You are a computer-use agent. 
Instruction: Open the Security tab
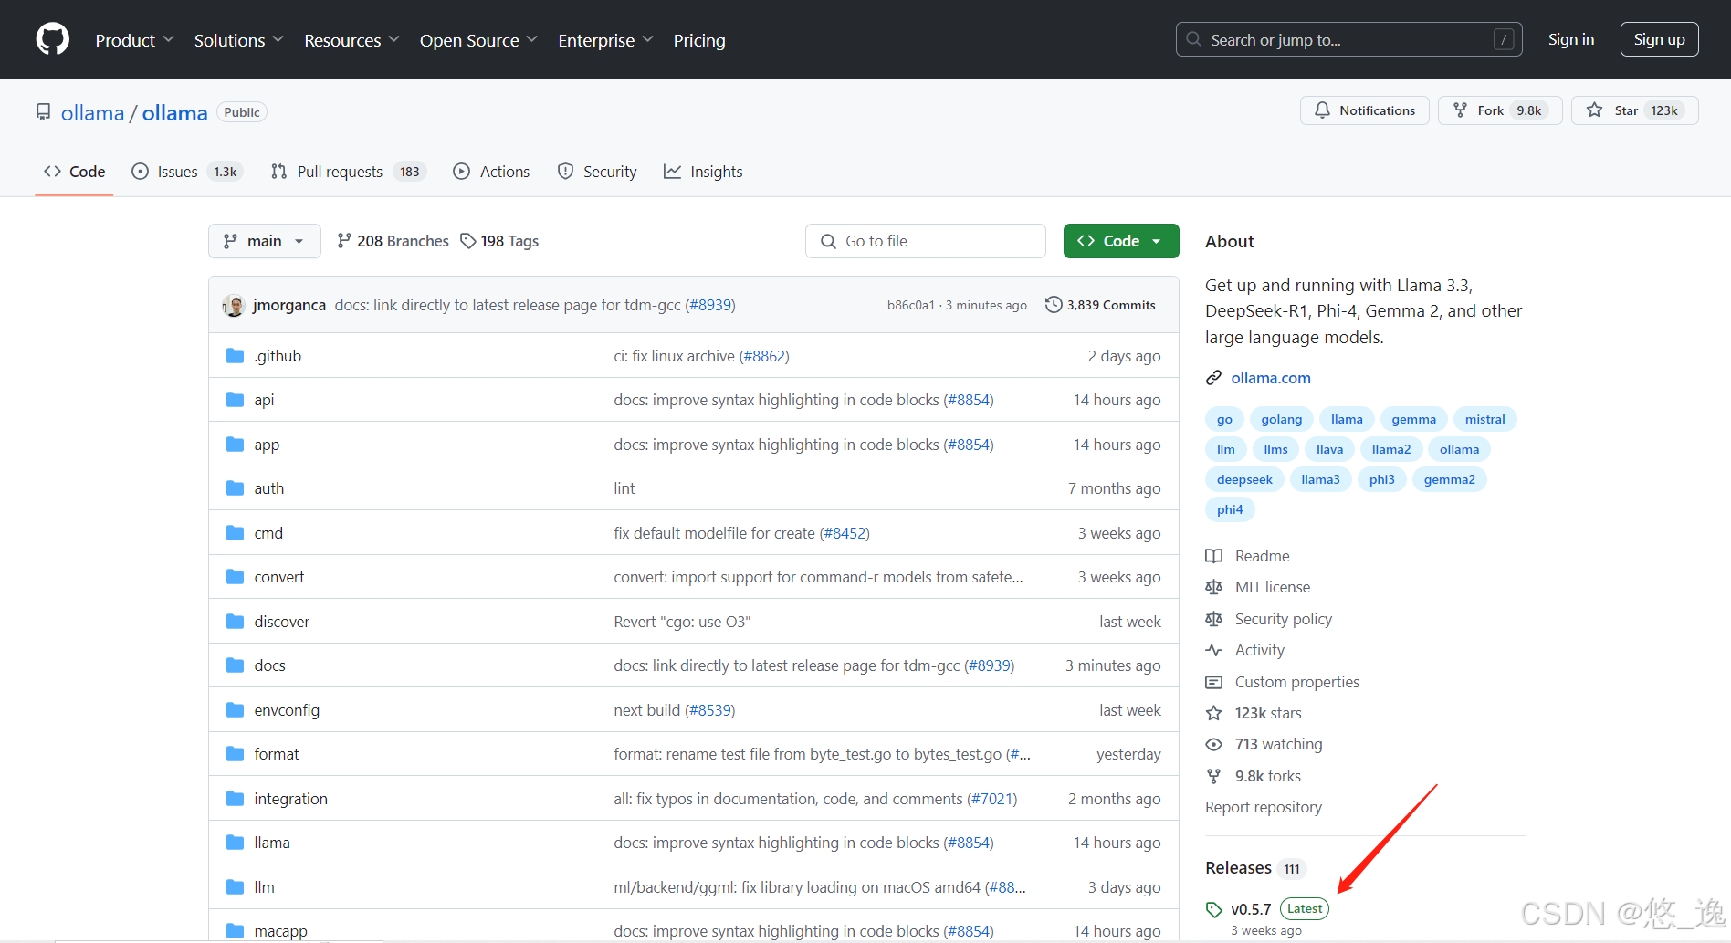coord(597,172)
